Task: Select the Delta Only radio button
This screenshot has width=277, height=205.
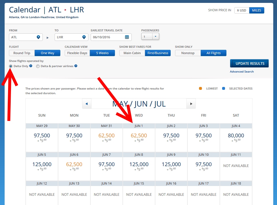Action: tap(11, 66)
